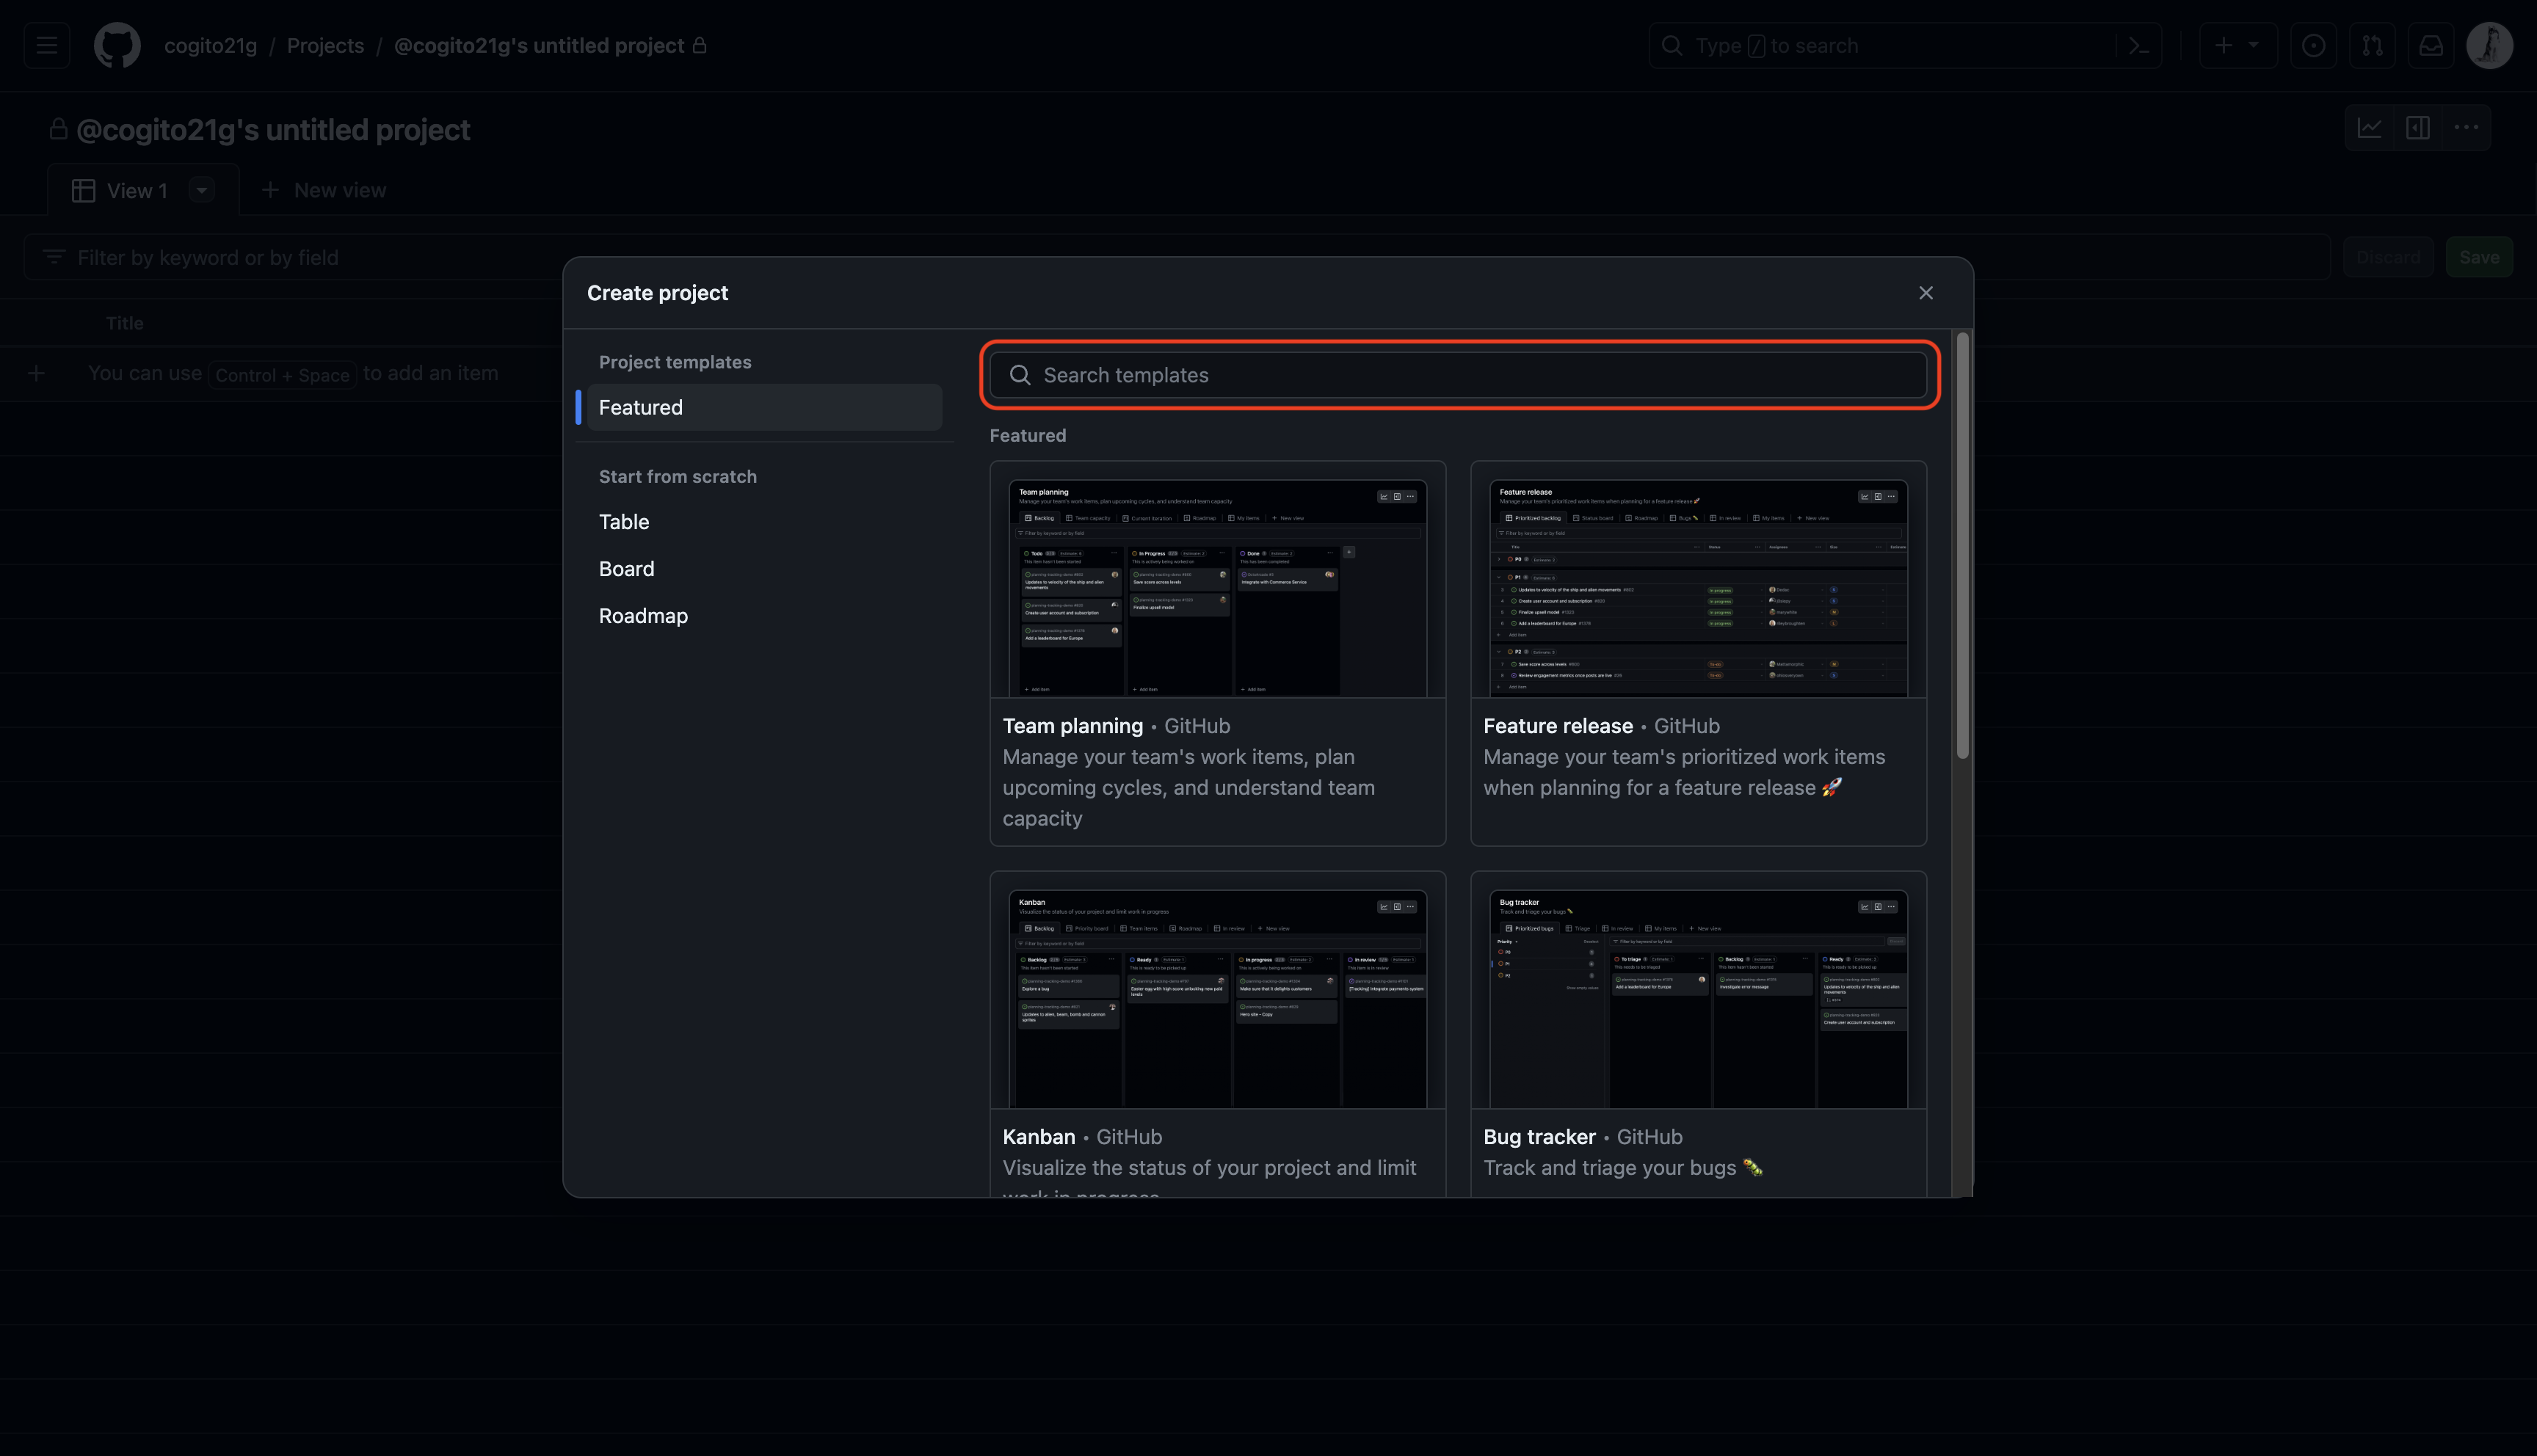Open the command palette icon
Image resolution: width=2537 pixels, height=1456 pixels.
2138,46
